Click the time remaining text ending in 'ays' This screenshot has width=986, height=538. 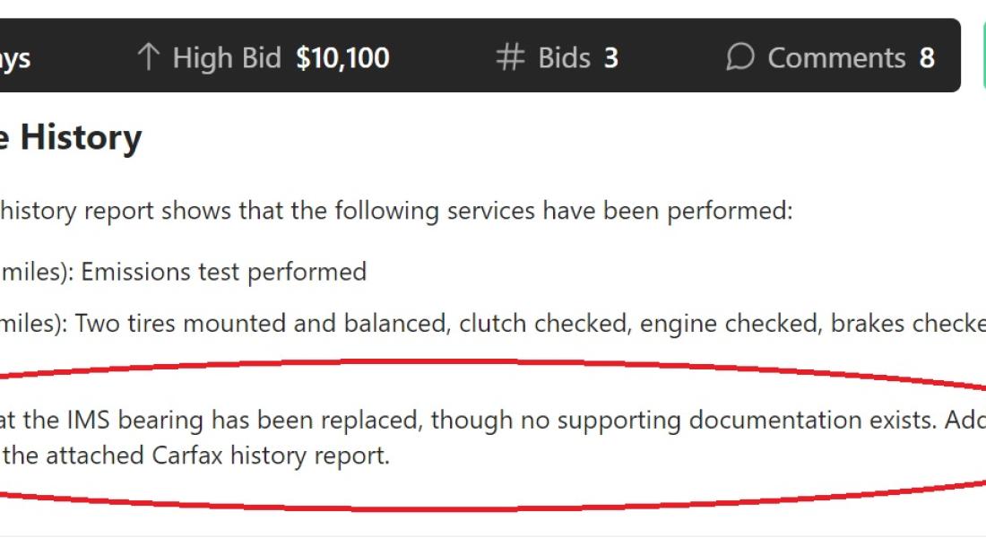point(15,60)
